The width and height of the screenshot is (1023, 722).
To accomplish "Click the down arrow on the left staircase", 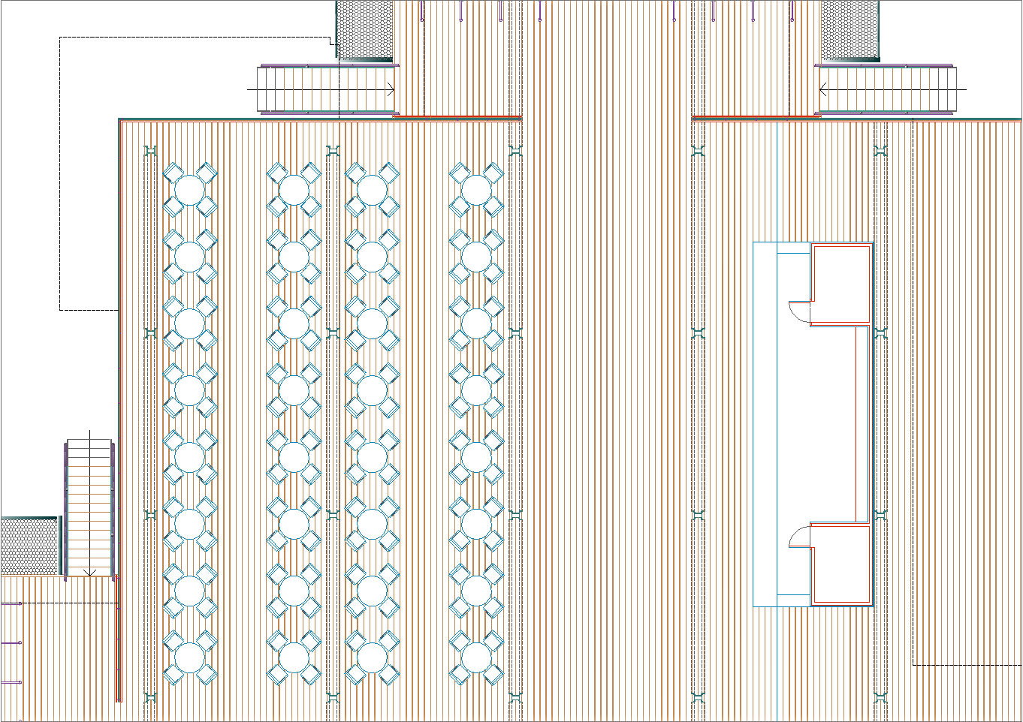I will (x=90, y=572).
